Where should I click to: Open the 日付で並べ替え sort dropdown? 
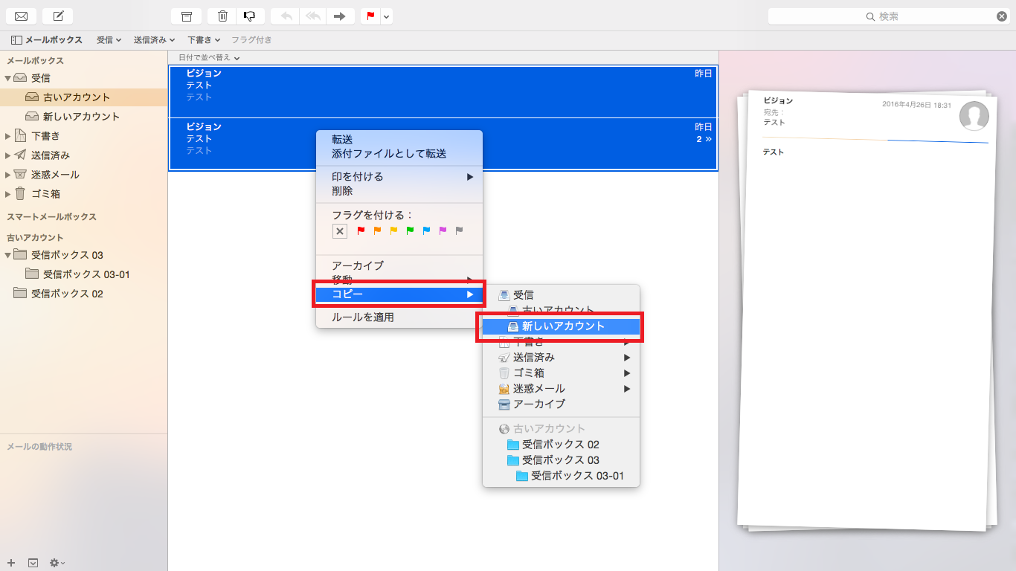pos(209,57)
